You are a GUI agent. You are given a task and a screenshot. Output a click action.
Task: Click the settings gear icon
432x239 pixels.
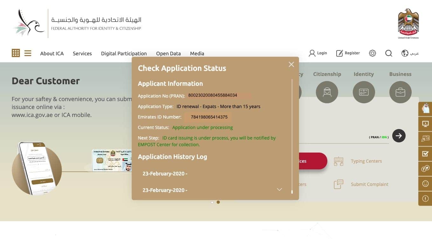373,53
